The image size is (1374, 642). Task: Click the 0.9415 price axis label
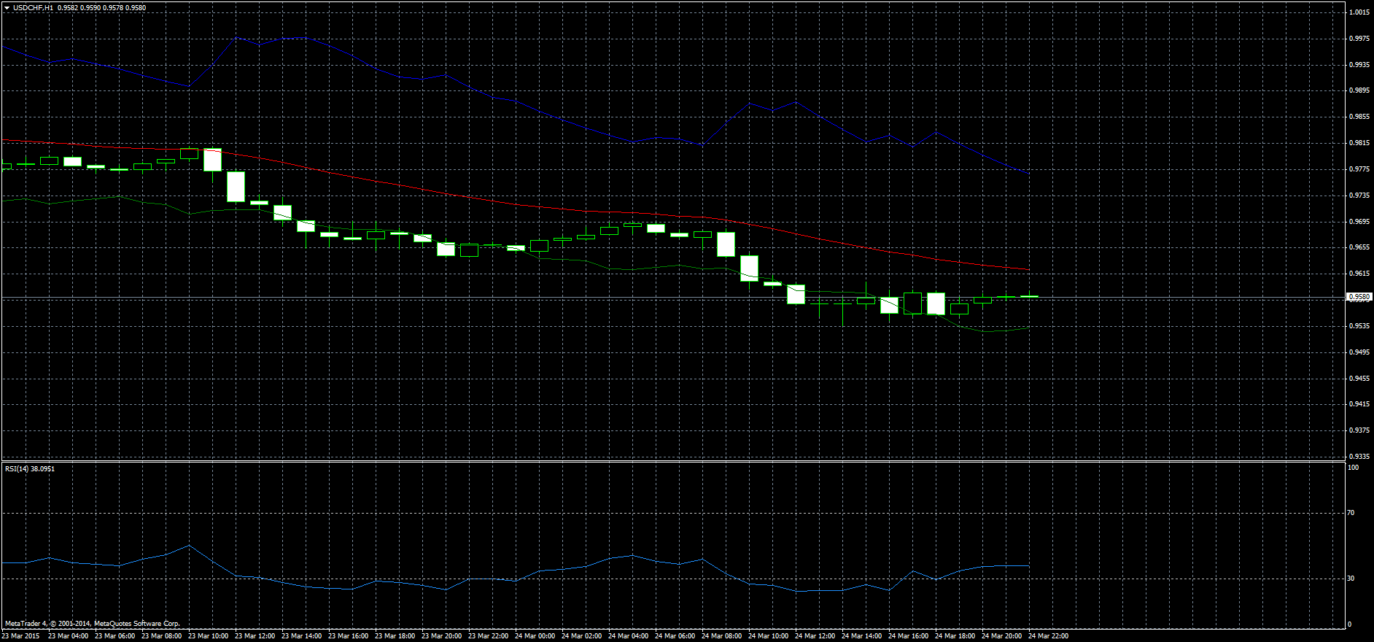(x=1359, y=404)
